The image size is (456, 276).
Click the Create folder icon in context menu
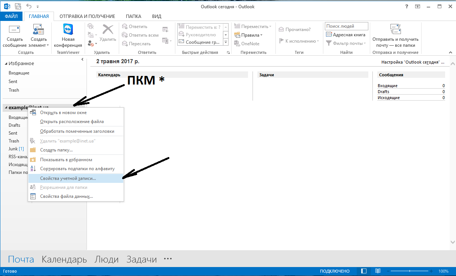(33, 150)
